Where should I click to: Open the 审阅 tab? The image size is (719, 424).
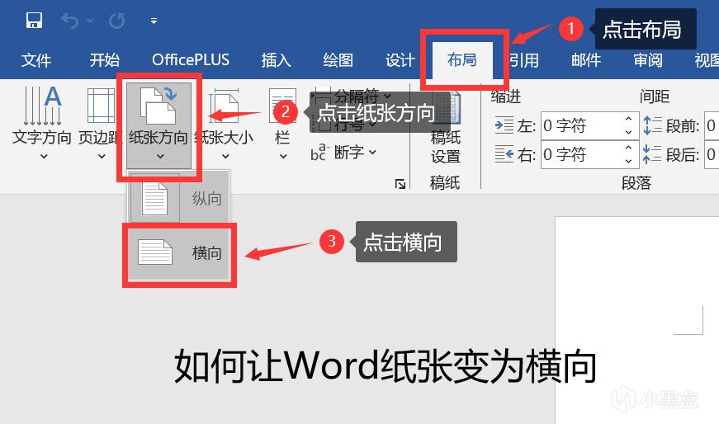point(648,60)
